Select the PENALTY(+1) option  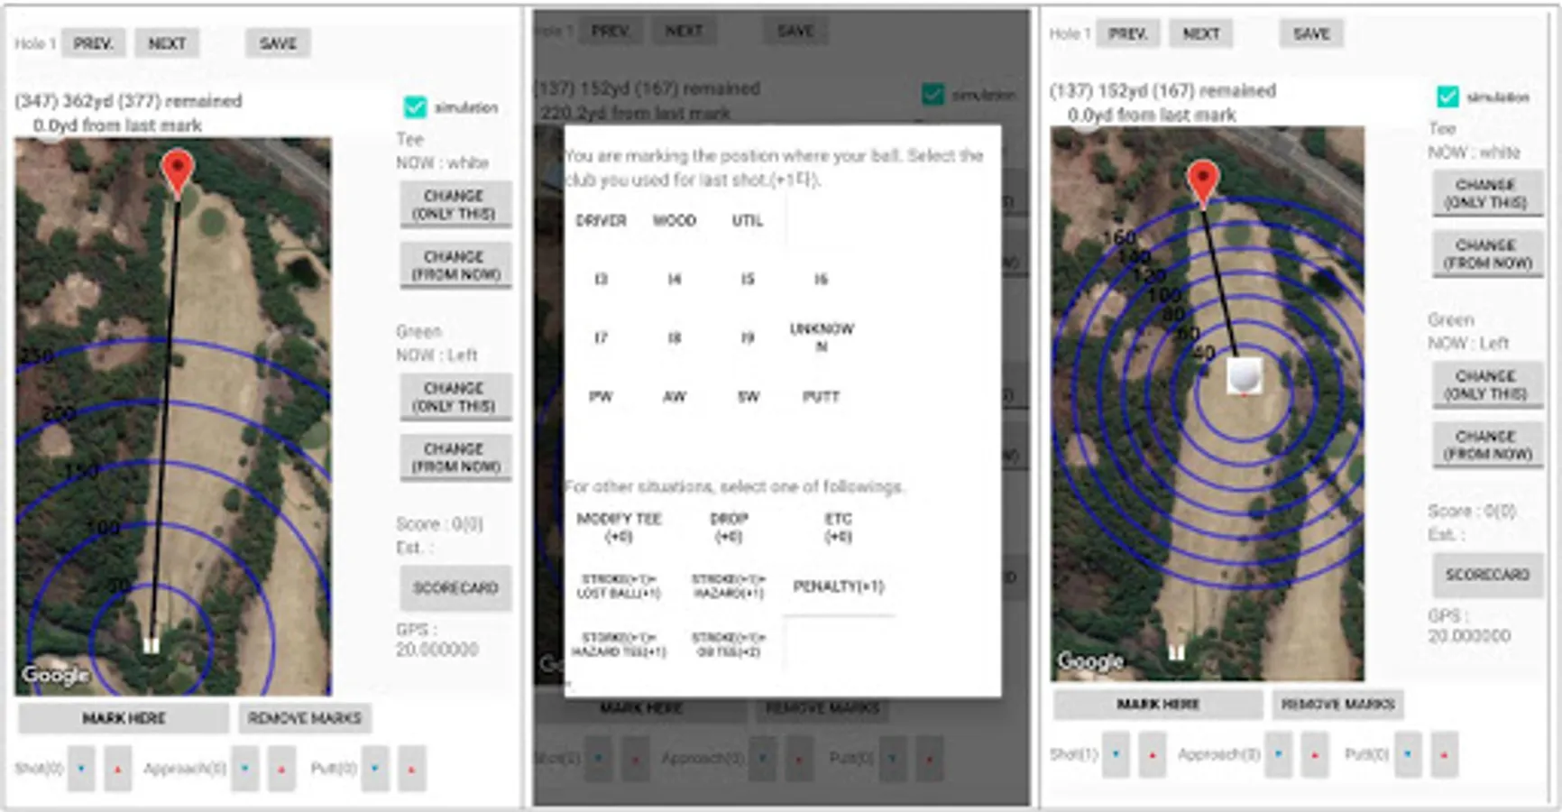838,586
